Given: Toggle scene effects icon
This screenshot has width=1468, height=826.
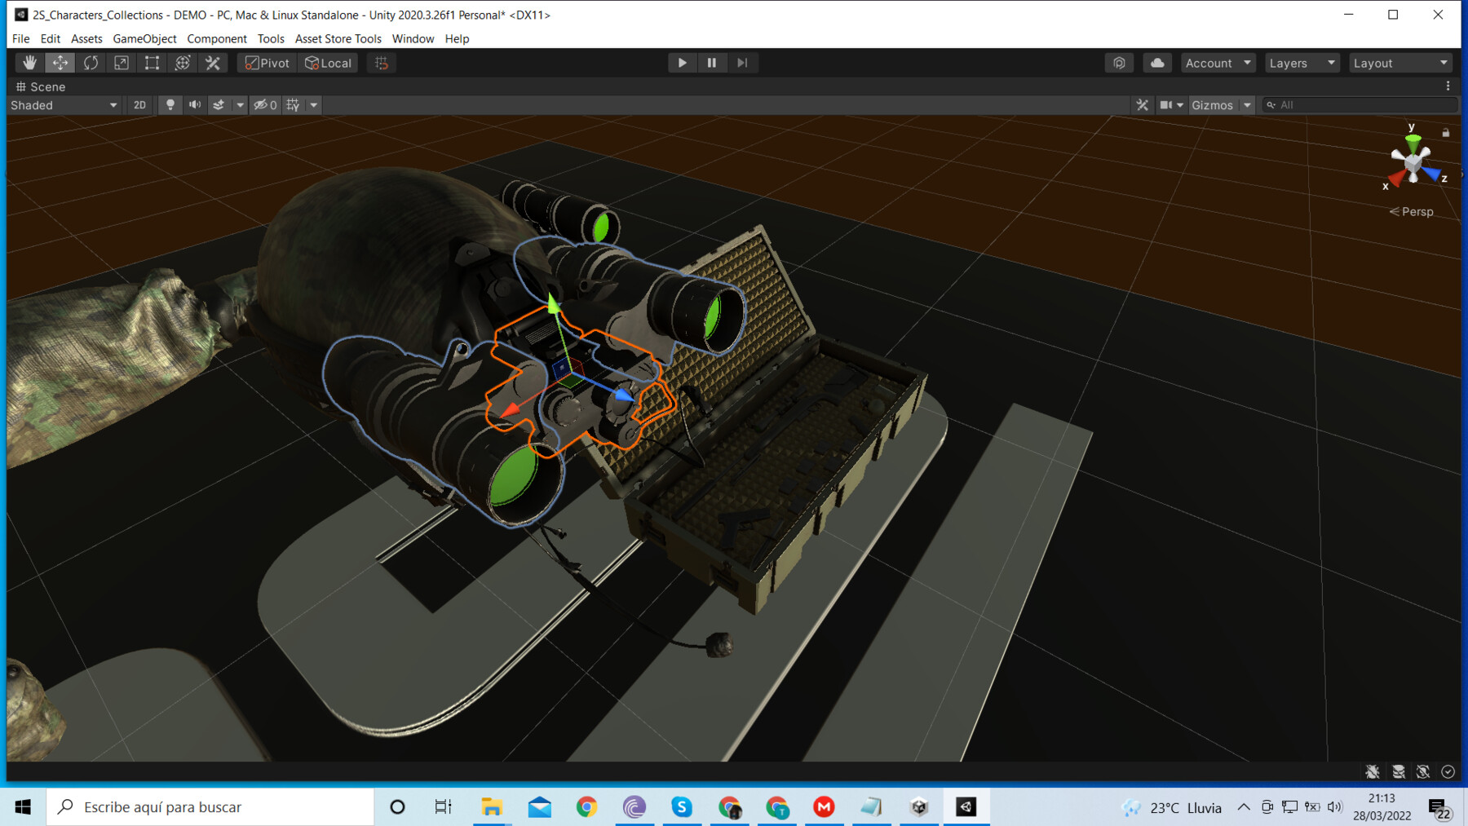Looking at the screenshot, I should (219, 105).
